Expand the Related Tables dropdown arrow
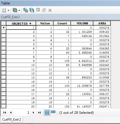Viewport: 120px width, 124px height. [19, 10]
